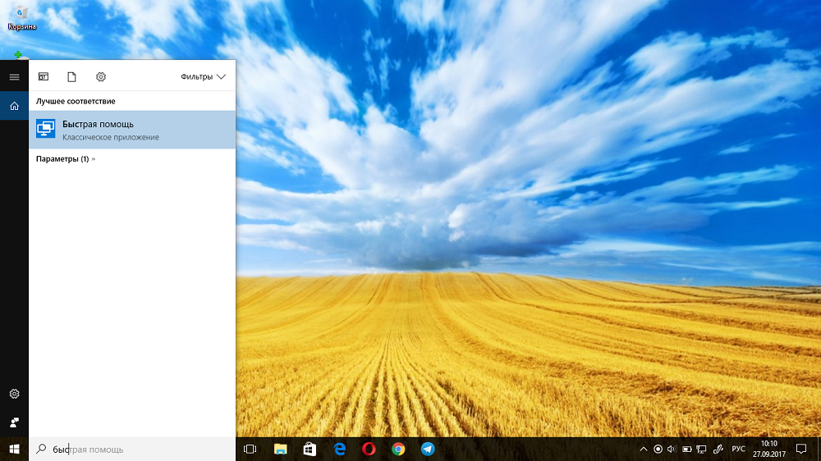Viewport: 821px width, 461px height.
Task: Open the Action Center notifications icon
Action: [801, 449]
